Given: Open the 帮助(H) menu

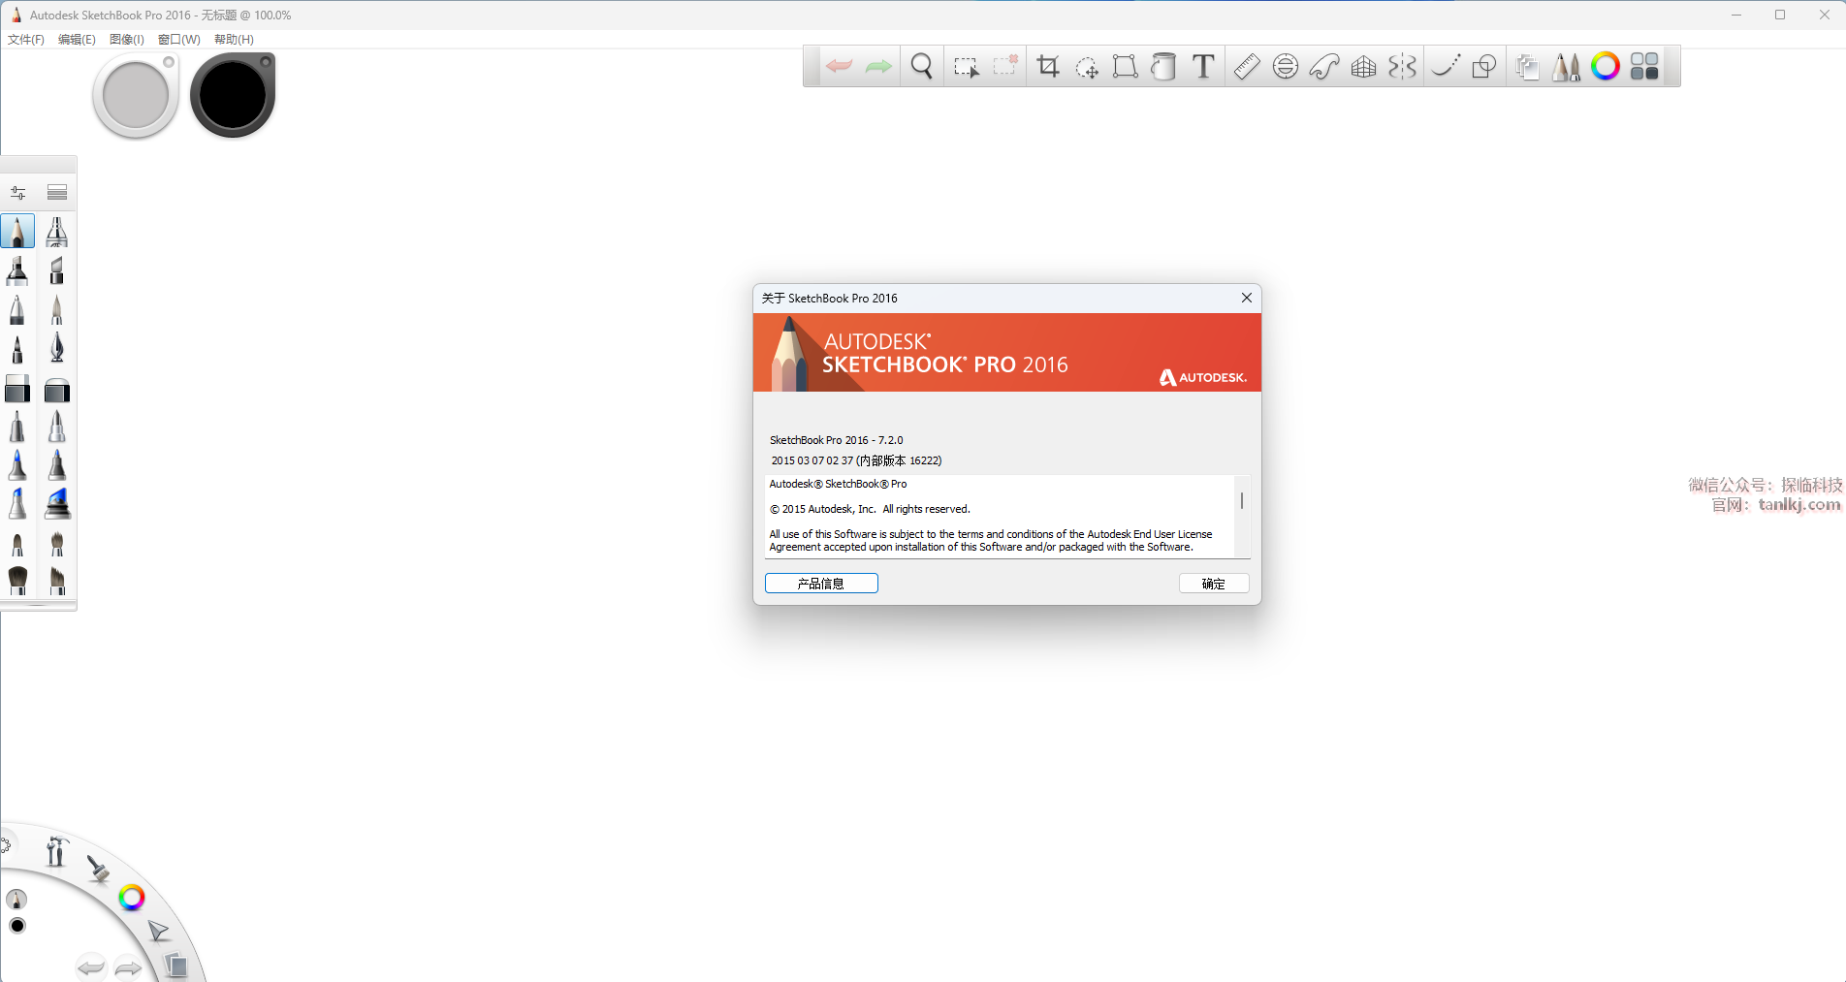Looking at the screenshot, I should pyautogui.click(x=234, y=40).
